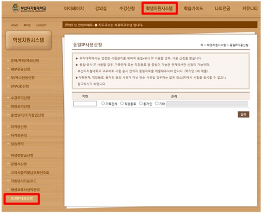Image resolution: width=263 pixels, height=214 pixels.
Task: Open 학점포기신청 in the sidebar
Action: [x=20, y=107]
